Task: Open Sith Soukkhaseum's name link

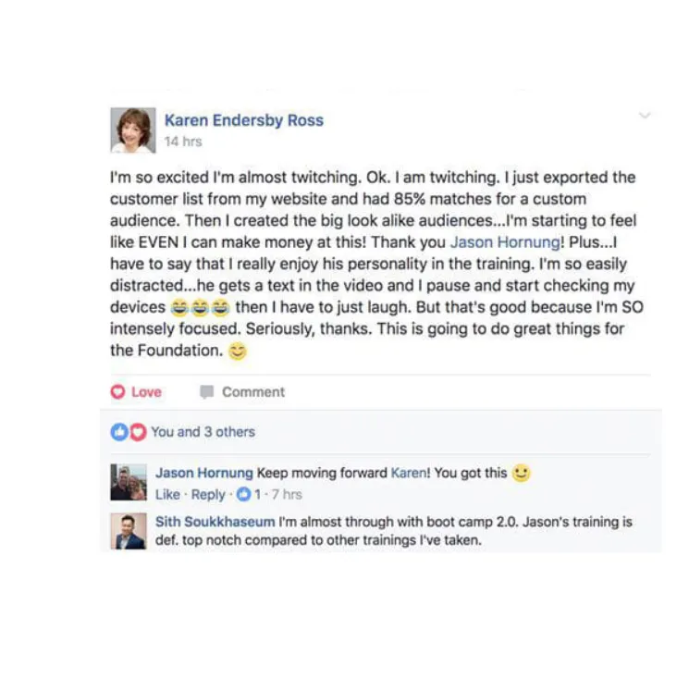Action: tap(215, 522)
